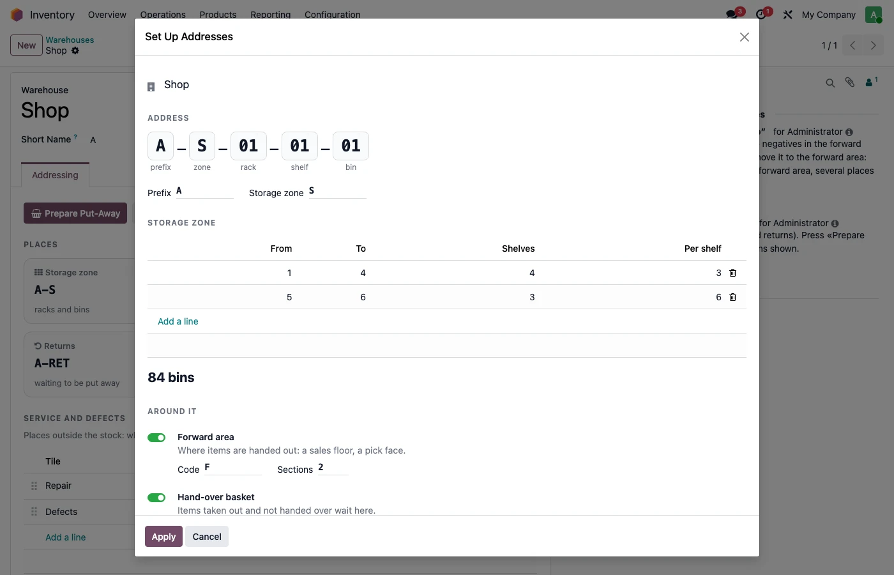Screen dimensions: 894x575
Task: Open the Returns A–RET card
Action: (x=80, y=364)
